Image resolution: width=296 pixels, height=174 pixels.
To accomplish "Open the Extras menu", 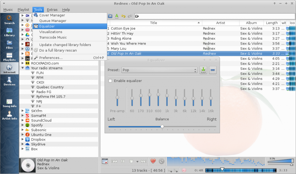I will (x=52, y=10).
